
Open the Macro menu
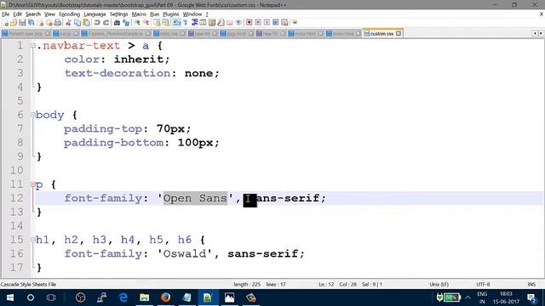[139, 14]
